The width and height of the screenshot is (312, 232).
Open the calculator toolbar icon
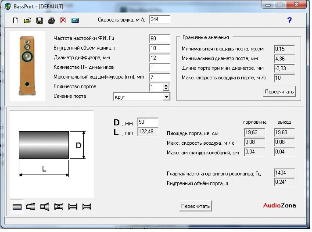coord(75,20)
